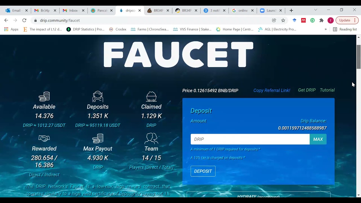Click the Drip Balance value 0.001159712488588987
Image resolution: width=361 pixels, height=203 pixels.
pos(302,128)
